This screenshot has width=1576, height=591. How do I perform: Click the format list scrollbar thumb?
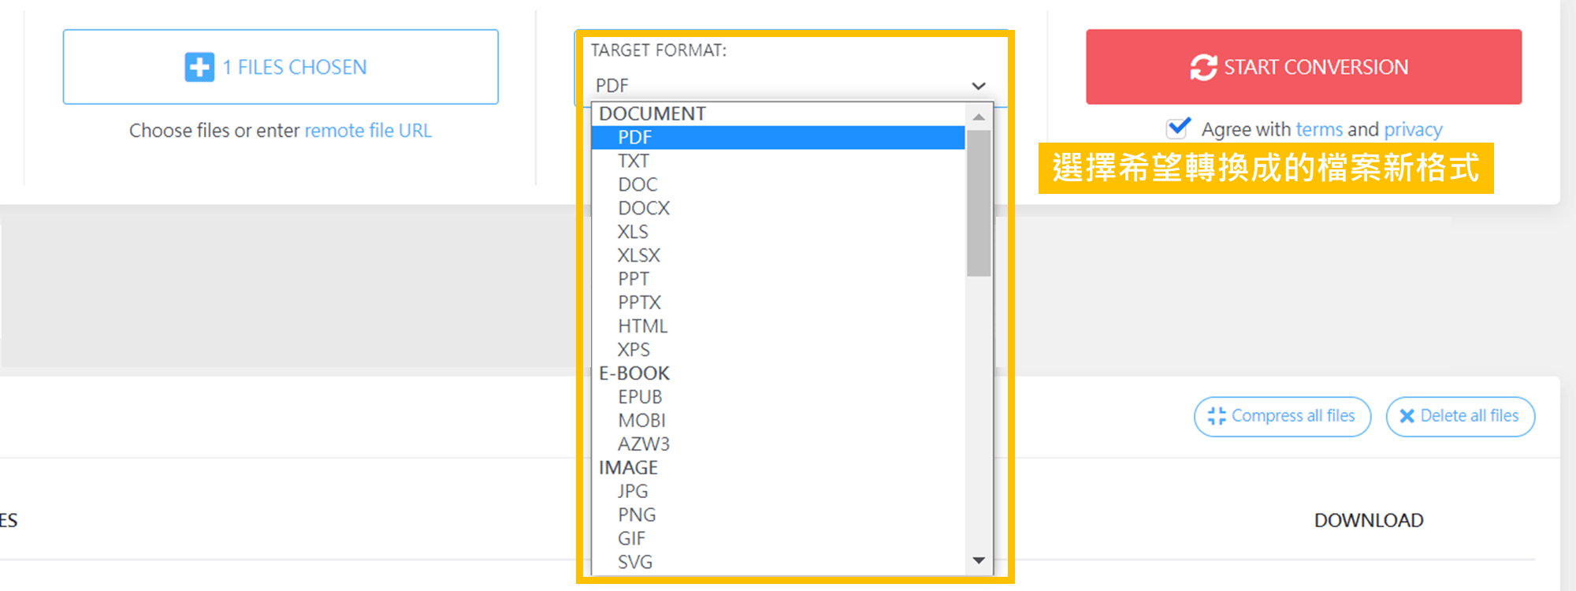coord(979,203)
